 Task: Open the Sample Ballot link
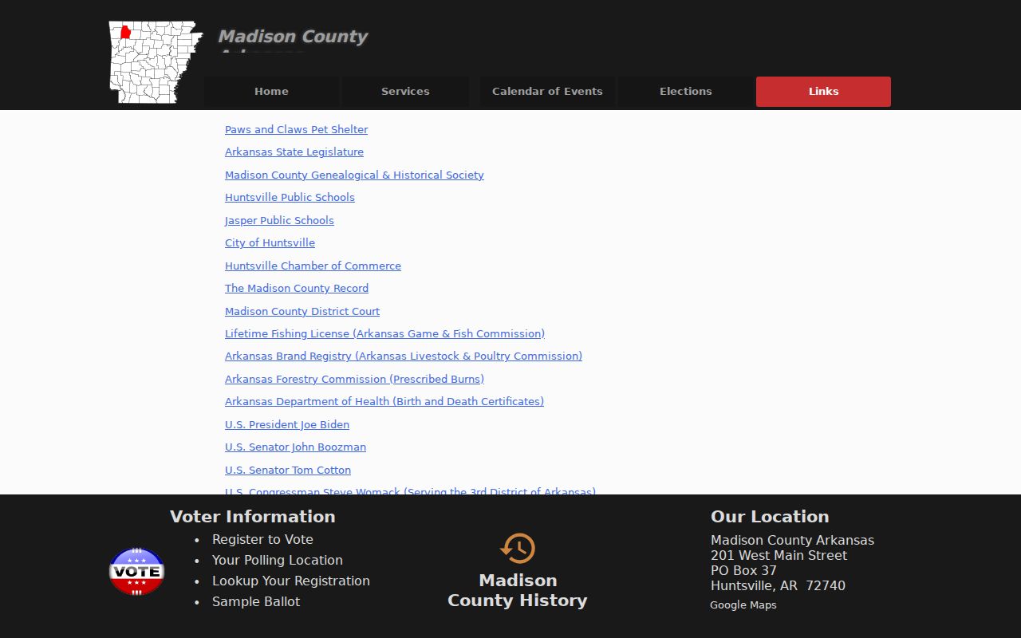[x=256, y=602]
